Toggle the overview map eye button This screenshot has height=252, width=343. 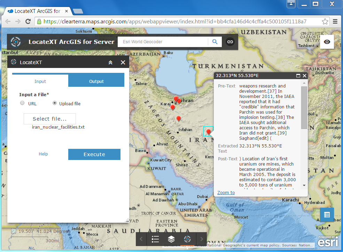coord(327,42)
